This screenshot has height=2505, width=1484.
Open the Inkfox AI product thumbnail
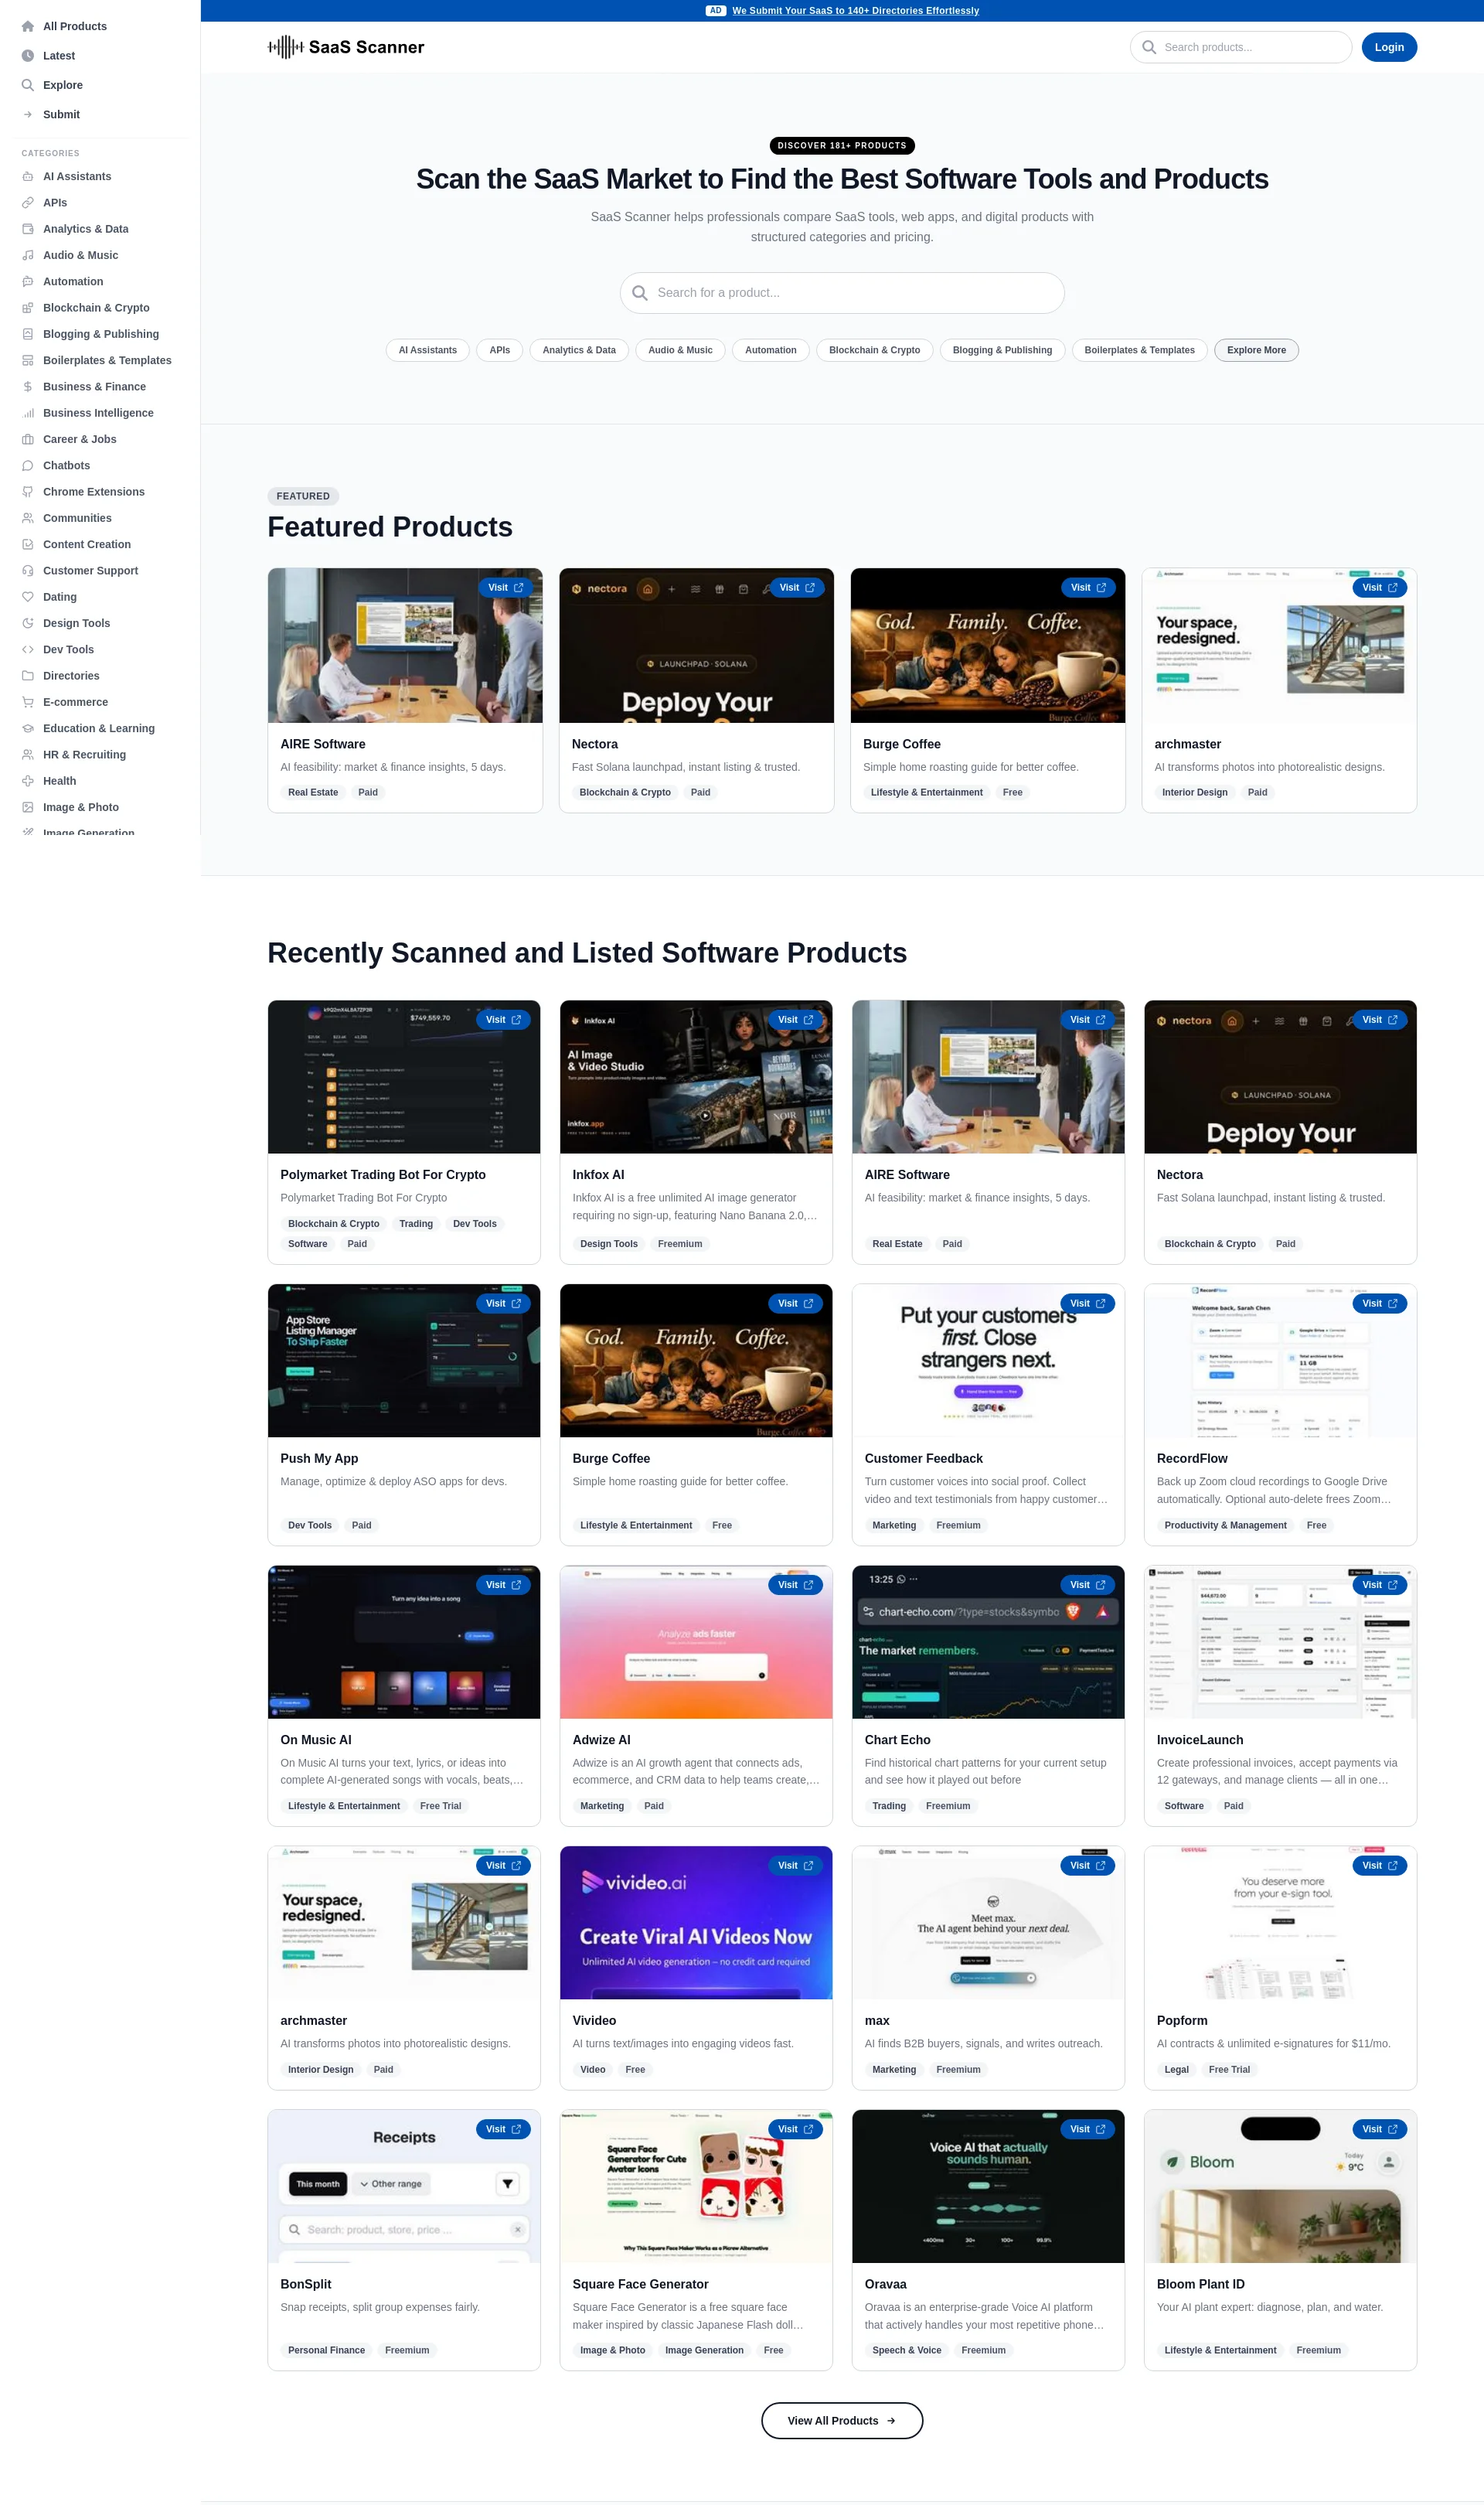pyautogui.click(x=696, y=1077)
